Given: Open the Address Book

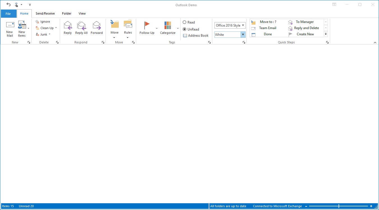Looking at the screenshot, I should [x=196, y=36].
